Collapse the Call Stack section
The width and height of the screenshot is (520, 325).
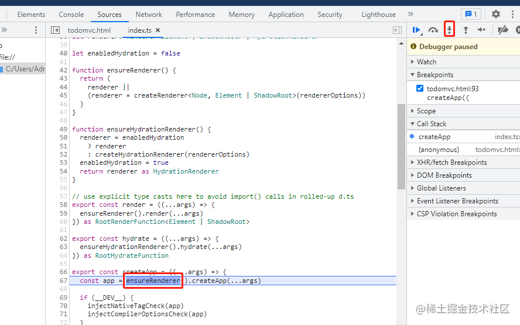[463, 124]
